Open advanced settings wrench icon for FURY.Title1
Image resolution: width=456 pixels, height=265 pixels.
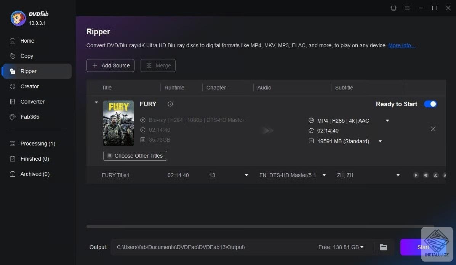point(426,175)
